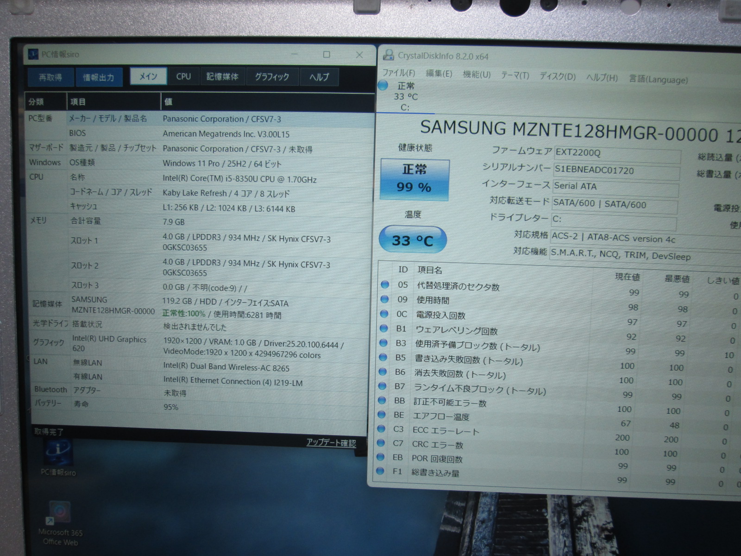Click status circle for ID B5 書き込み失敗回数
The height and width of the screenshot is (556, 741).
[x=383, y=357]
